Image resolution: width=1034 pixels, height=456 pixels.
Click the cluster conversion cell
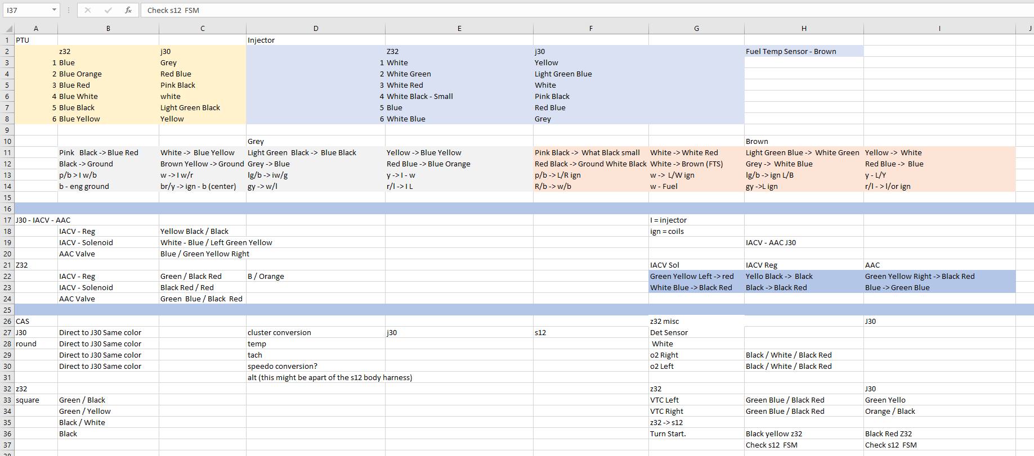click(316, 332)
